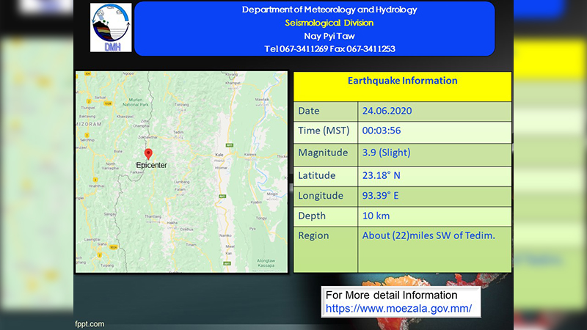This screenshot has width=587, height=330.
Task: Click the MIZORAM label on map
Action: click(89, 124)
